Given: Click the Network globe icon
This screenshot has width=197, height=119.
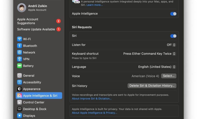Looking at the screenshot, I should 19,52.
